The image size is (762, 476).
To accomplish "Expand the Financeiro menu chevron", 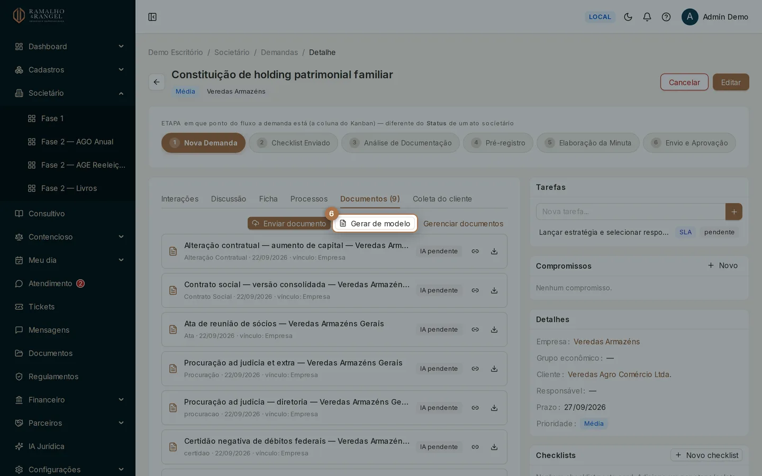I will click(x=121, y=400).
